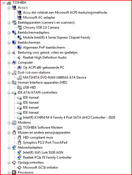Screen dimensions: 132x175
Task: Click the Chicony USB 2.0 Camera icon
Action: [19, 27]
